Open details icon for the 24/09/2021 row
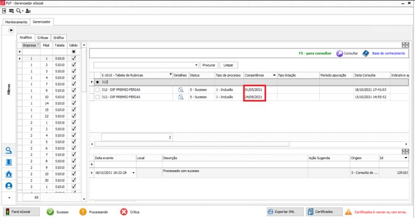This screenshot has width=415, height=222. point(181,97)
